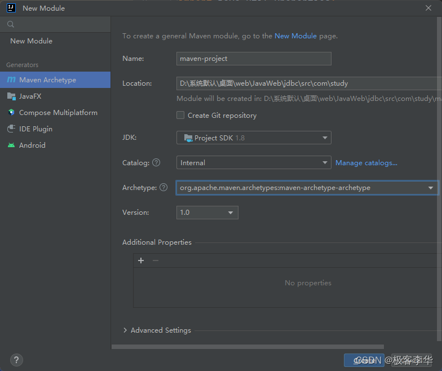Click the IntelliJ IDEA logo in title bar
The image size is (442, 371).
(x=11, y=8)
